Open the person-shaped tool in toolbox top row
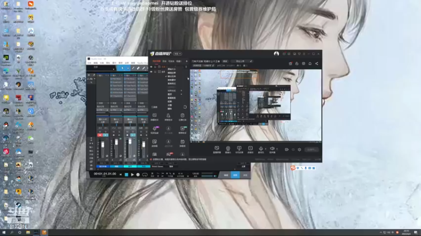The width and height of the screenshot is (421, 236). [168, 116]
